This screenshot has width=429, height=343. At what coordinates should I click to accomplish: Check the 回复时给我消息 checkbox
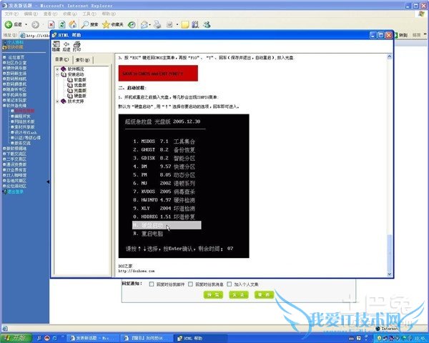pyautogui.click(x=190, y=284)
